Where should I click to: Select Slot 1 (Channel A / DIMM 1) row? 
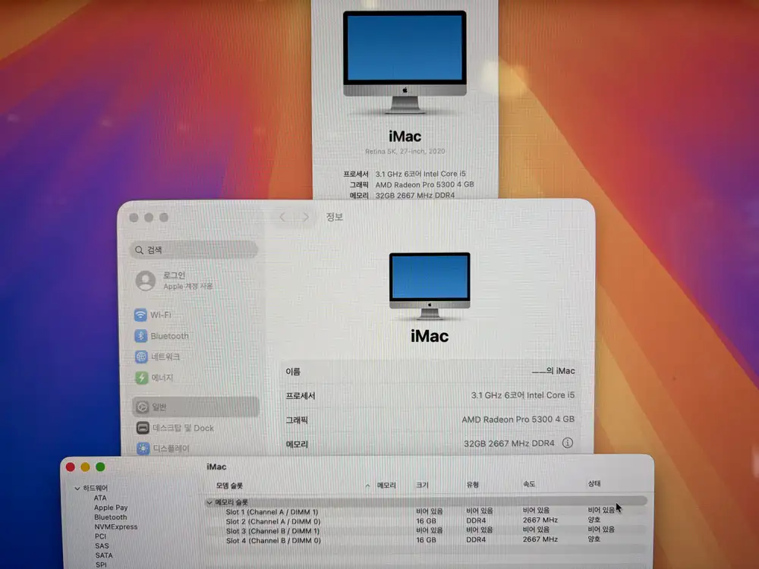(x=427, y=511)
